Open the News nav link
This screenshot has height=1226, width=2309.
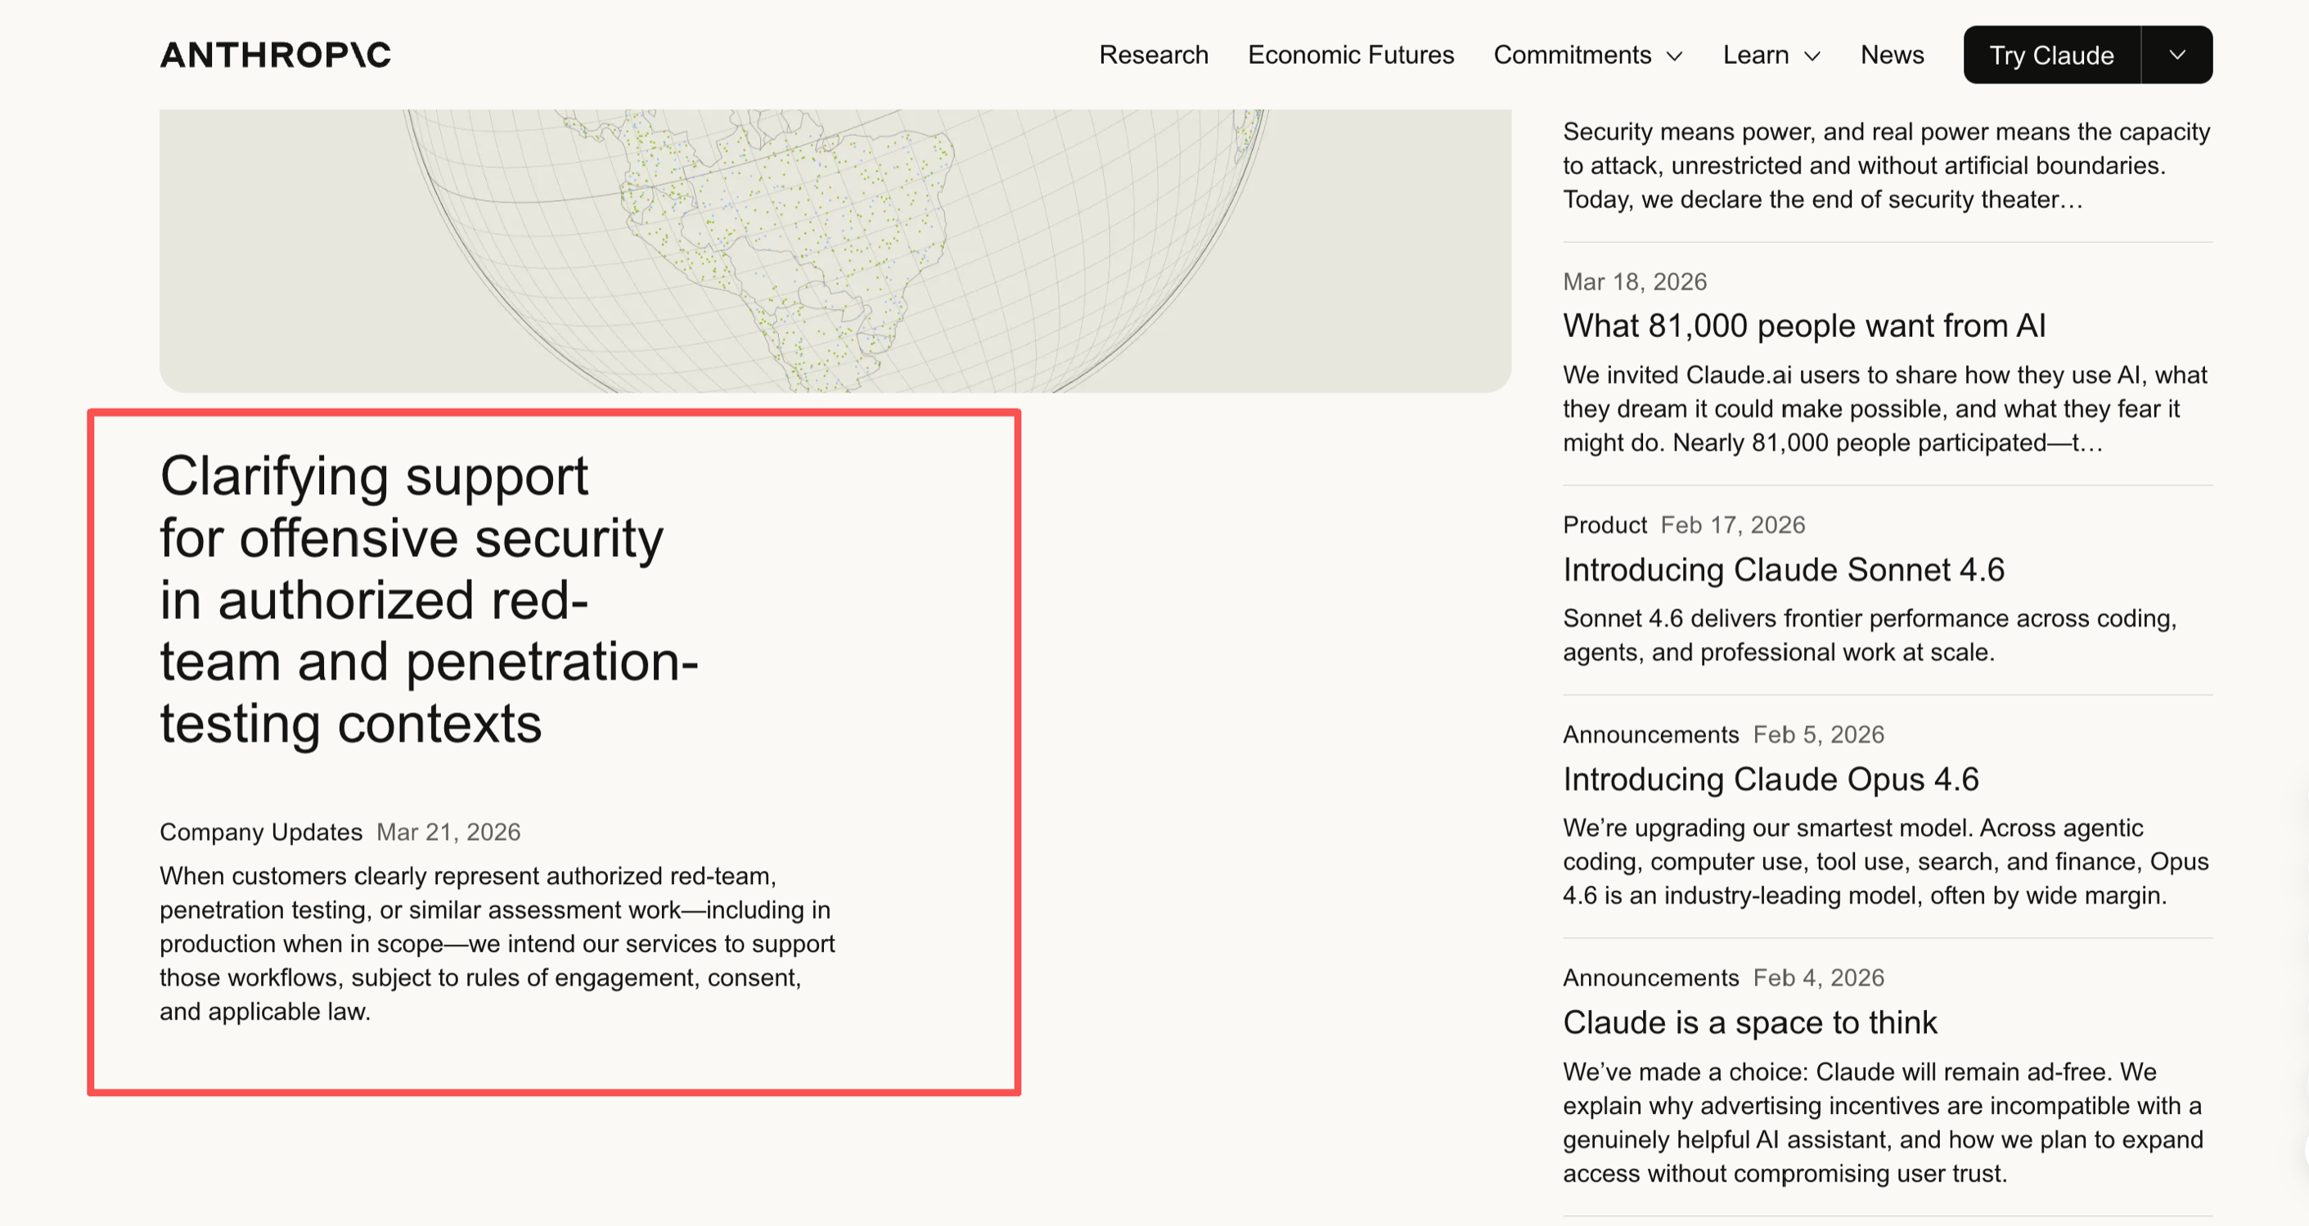1893,55
